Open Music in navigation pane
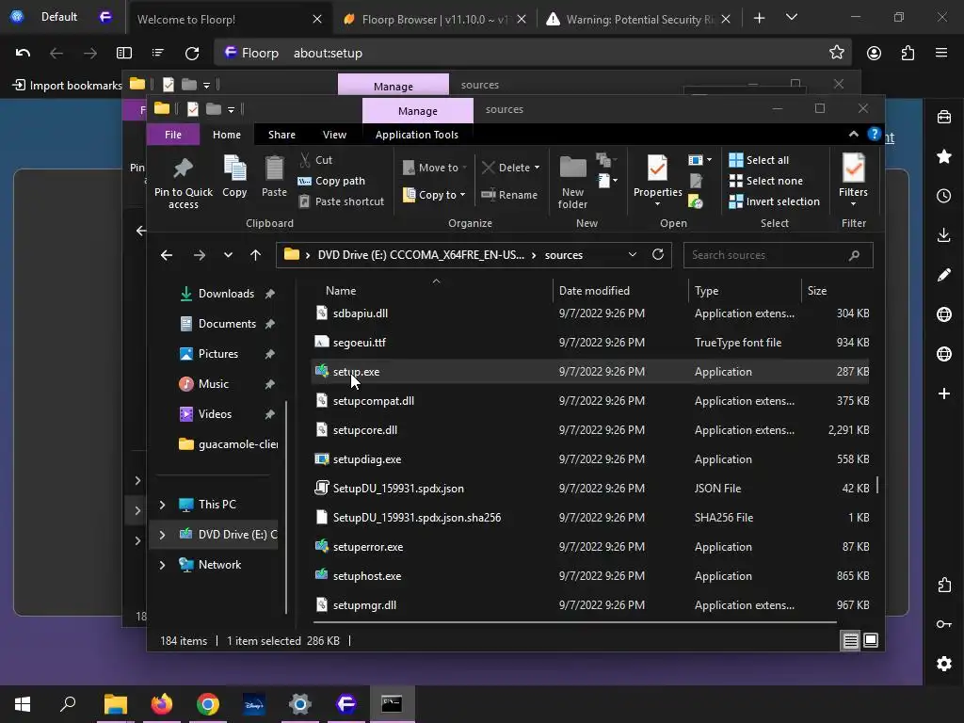The width and height of the screenshot is (964, 723). coord(214,384)
